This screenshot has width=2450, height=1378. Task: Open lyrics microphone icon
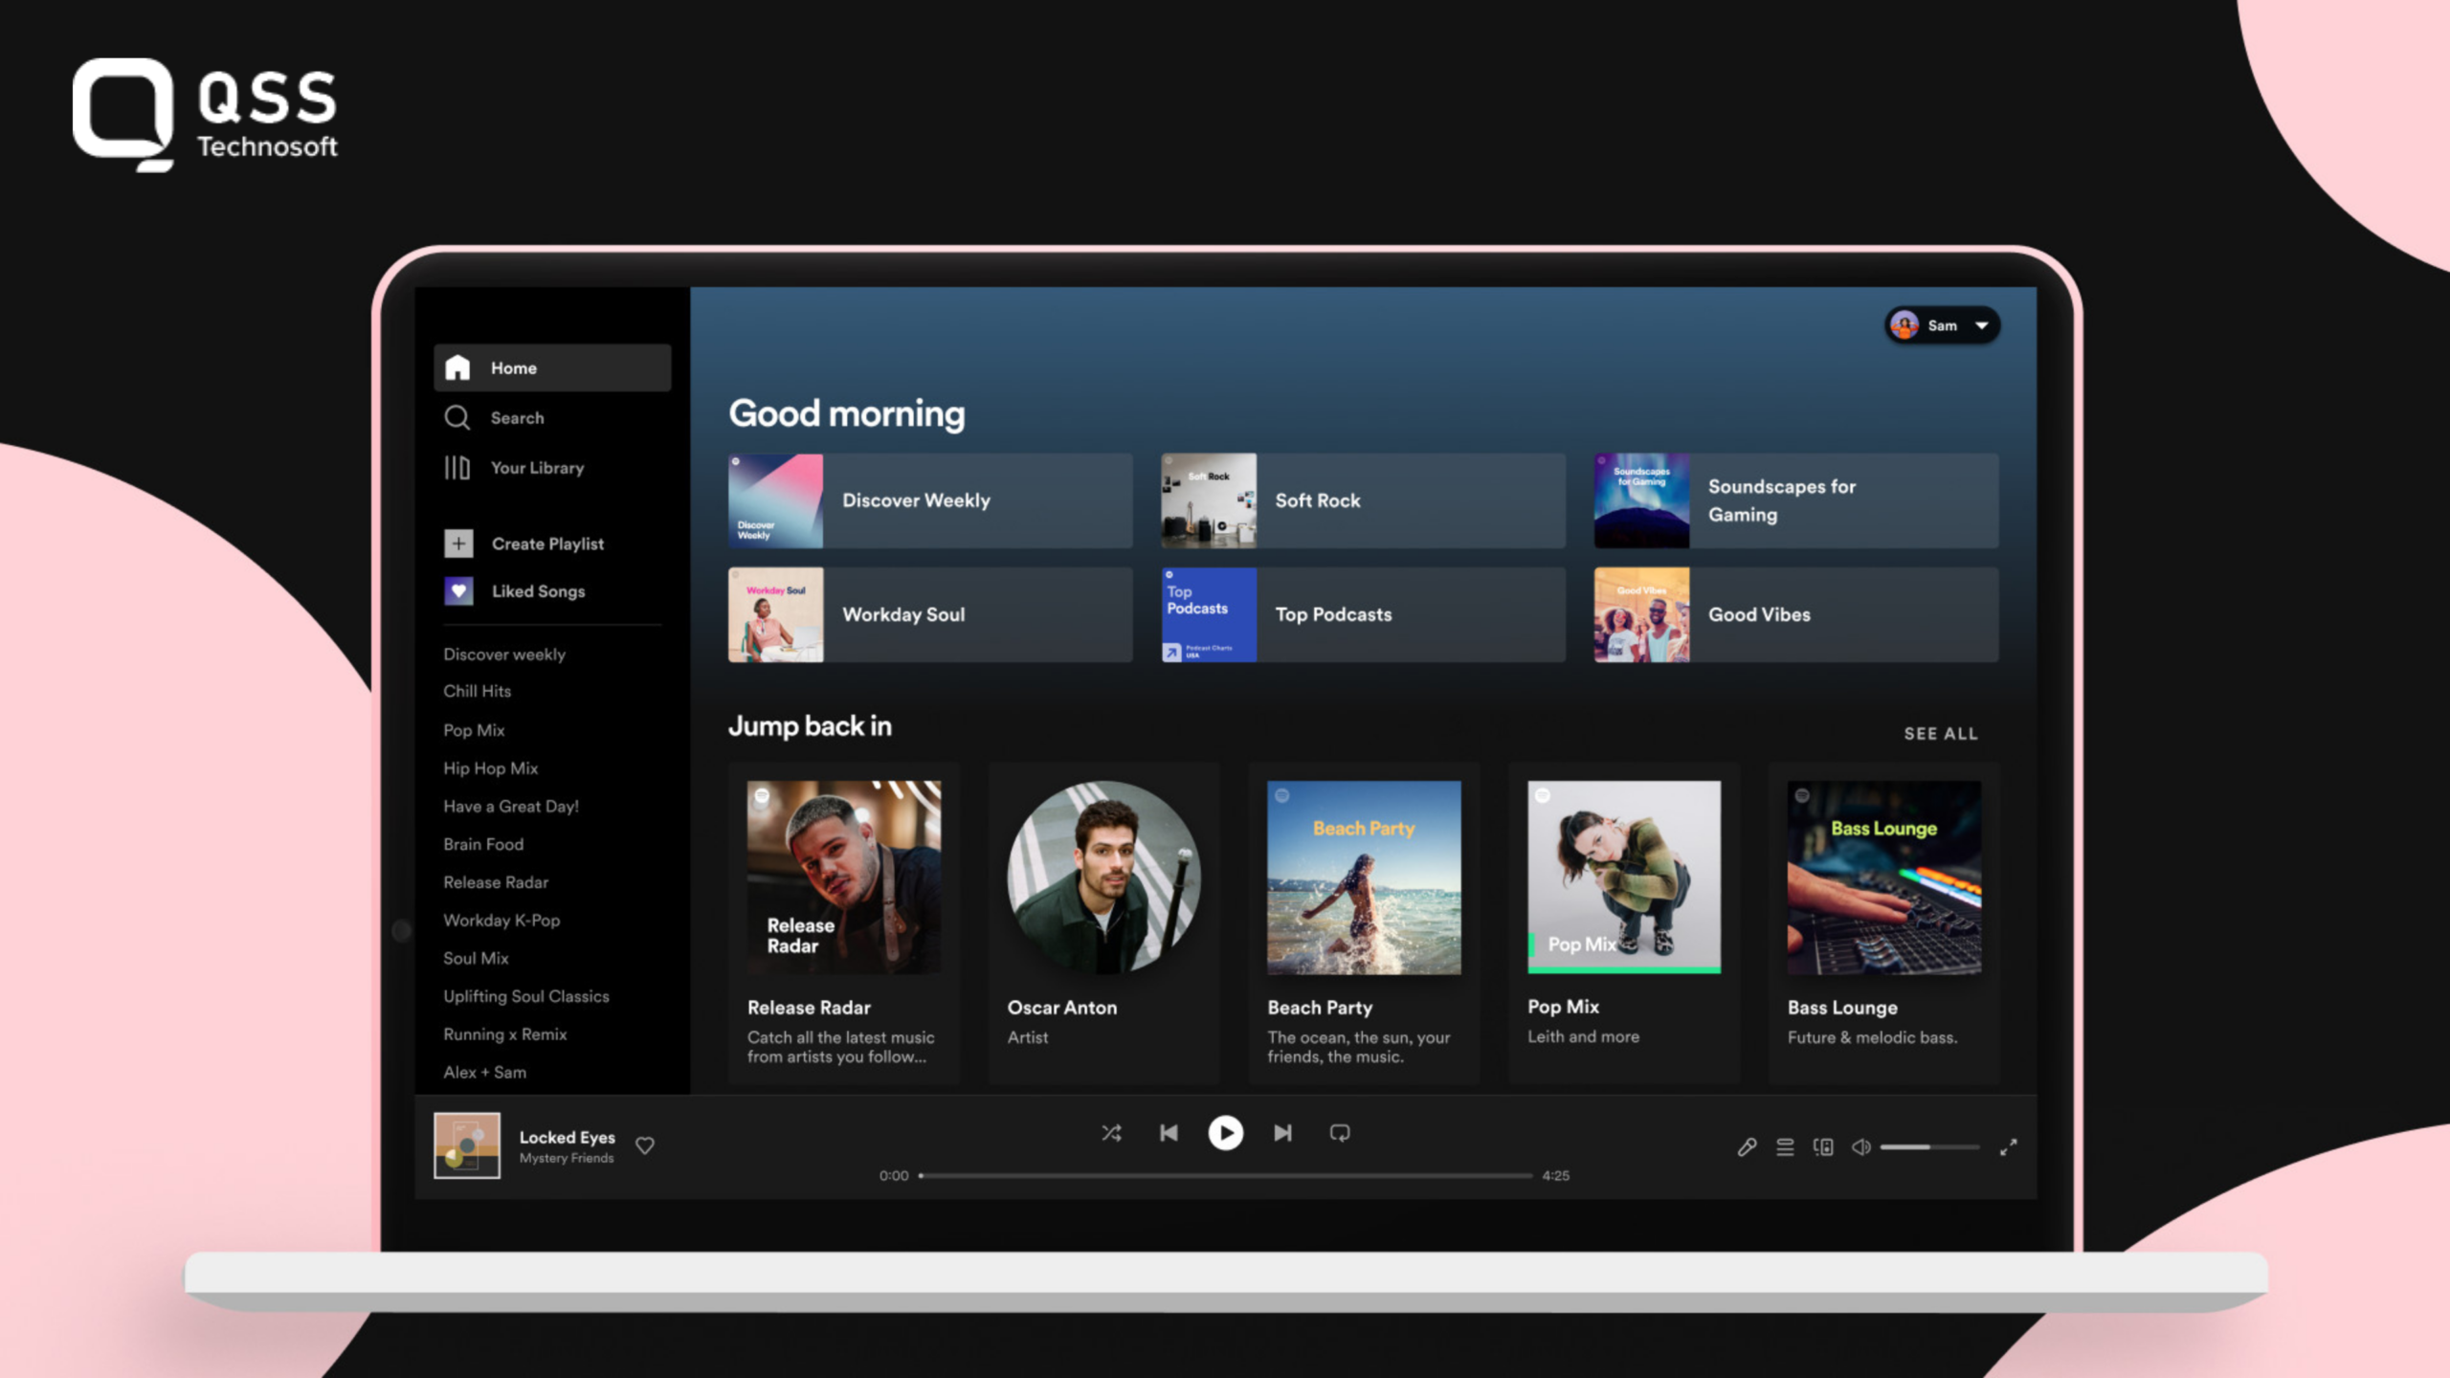(x=1747, y=1146)
